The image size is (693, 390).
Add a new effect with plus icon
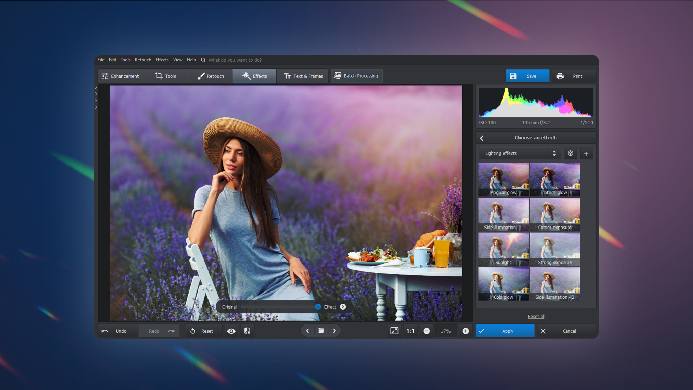[x=586, y=153]
